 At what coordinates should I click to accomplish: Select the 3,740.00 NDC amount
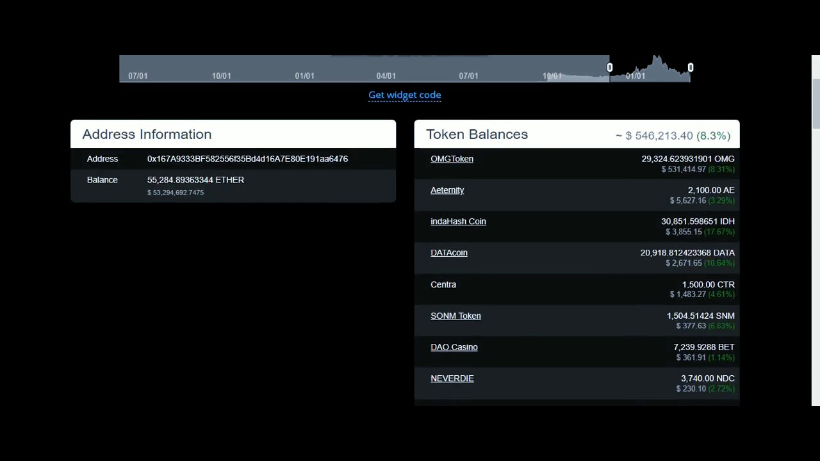click(x=708, y=378)
